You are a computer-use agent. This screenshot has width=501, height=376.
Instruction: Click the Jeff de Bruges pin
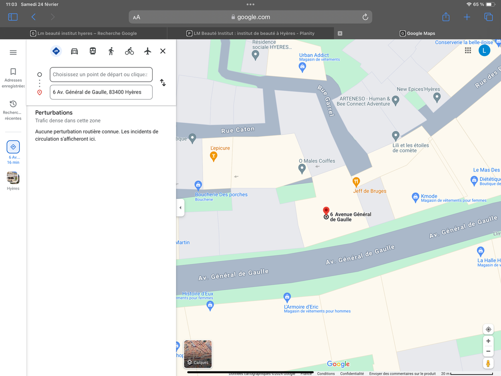click(x=356, y=182)
